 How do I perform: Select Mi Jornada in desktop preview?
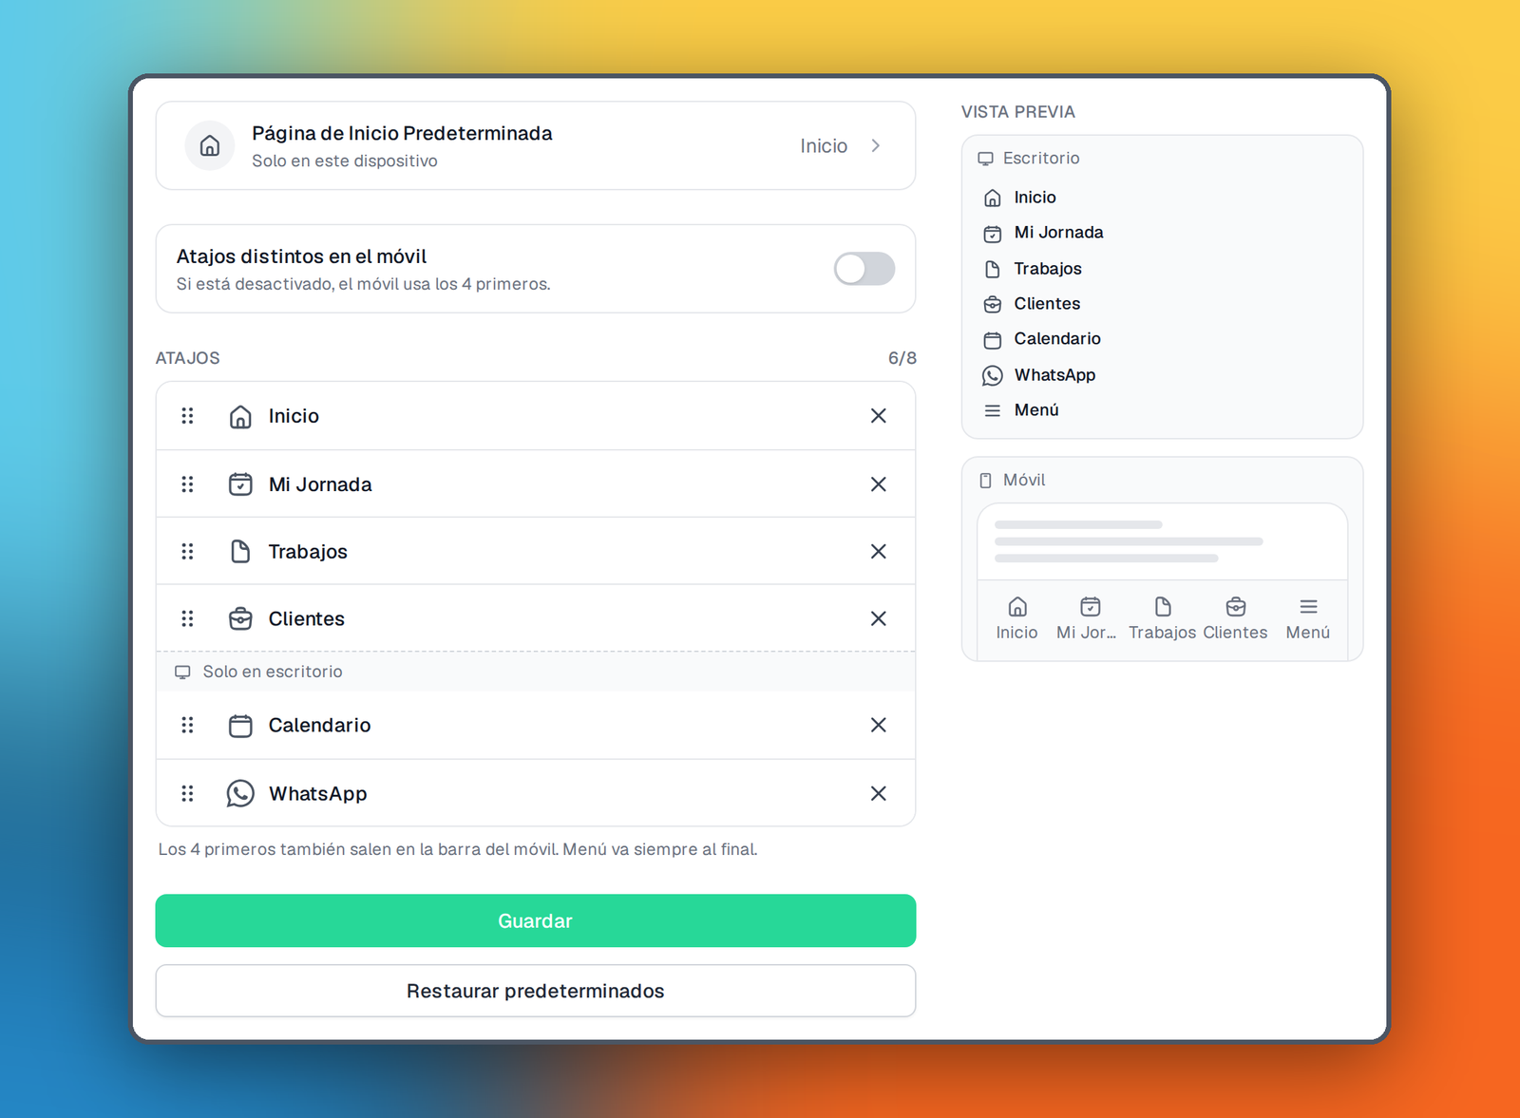click(x=1043, y=233)
